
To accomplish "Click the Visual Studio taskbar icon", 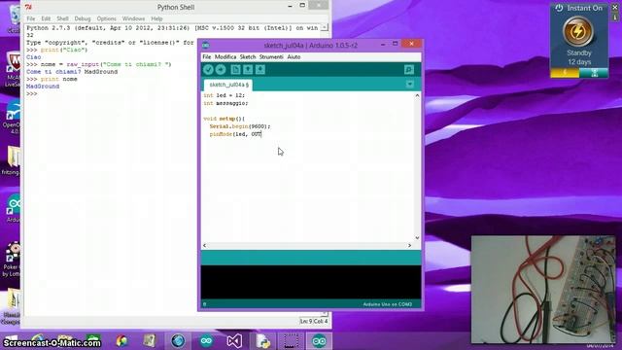I will click(234, 341).
